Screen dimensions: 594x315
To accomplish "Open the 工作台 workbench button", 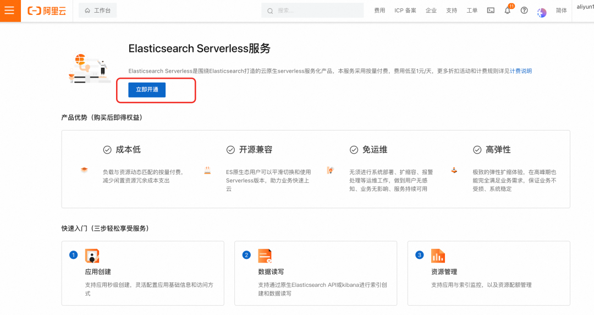I will [x=97, y=10].
